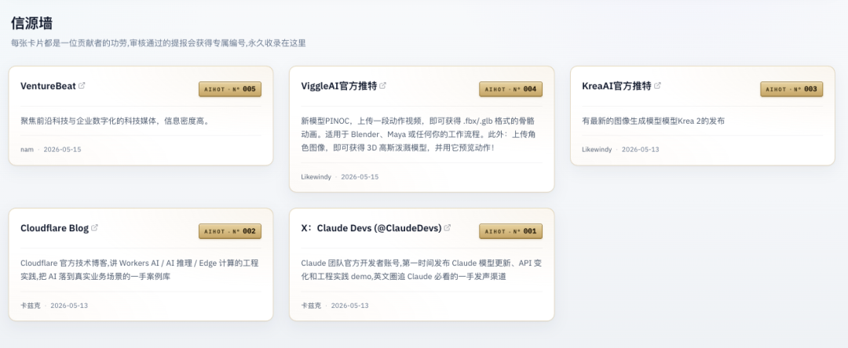
Task: Click the AIHOT No 004 badge
Action: [x=510, y=89]
